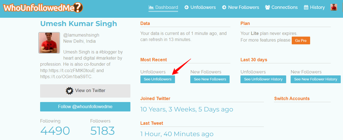Click the View on Twitter button
The image size is (343, 140).
click(85, 91)
